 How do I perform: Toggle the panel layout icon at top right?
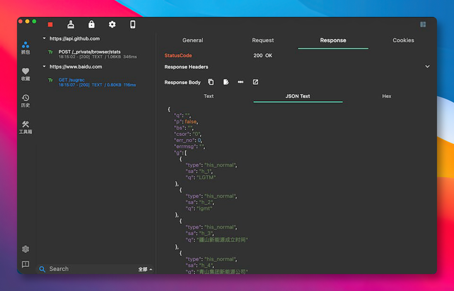(422, 25)
